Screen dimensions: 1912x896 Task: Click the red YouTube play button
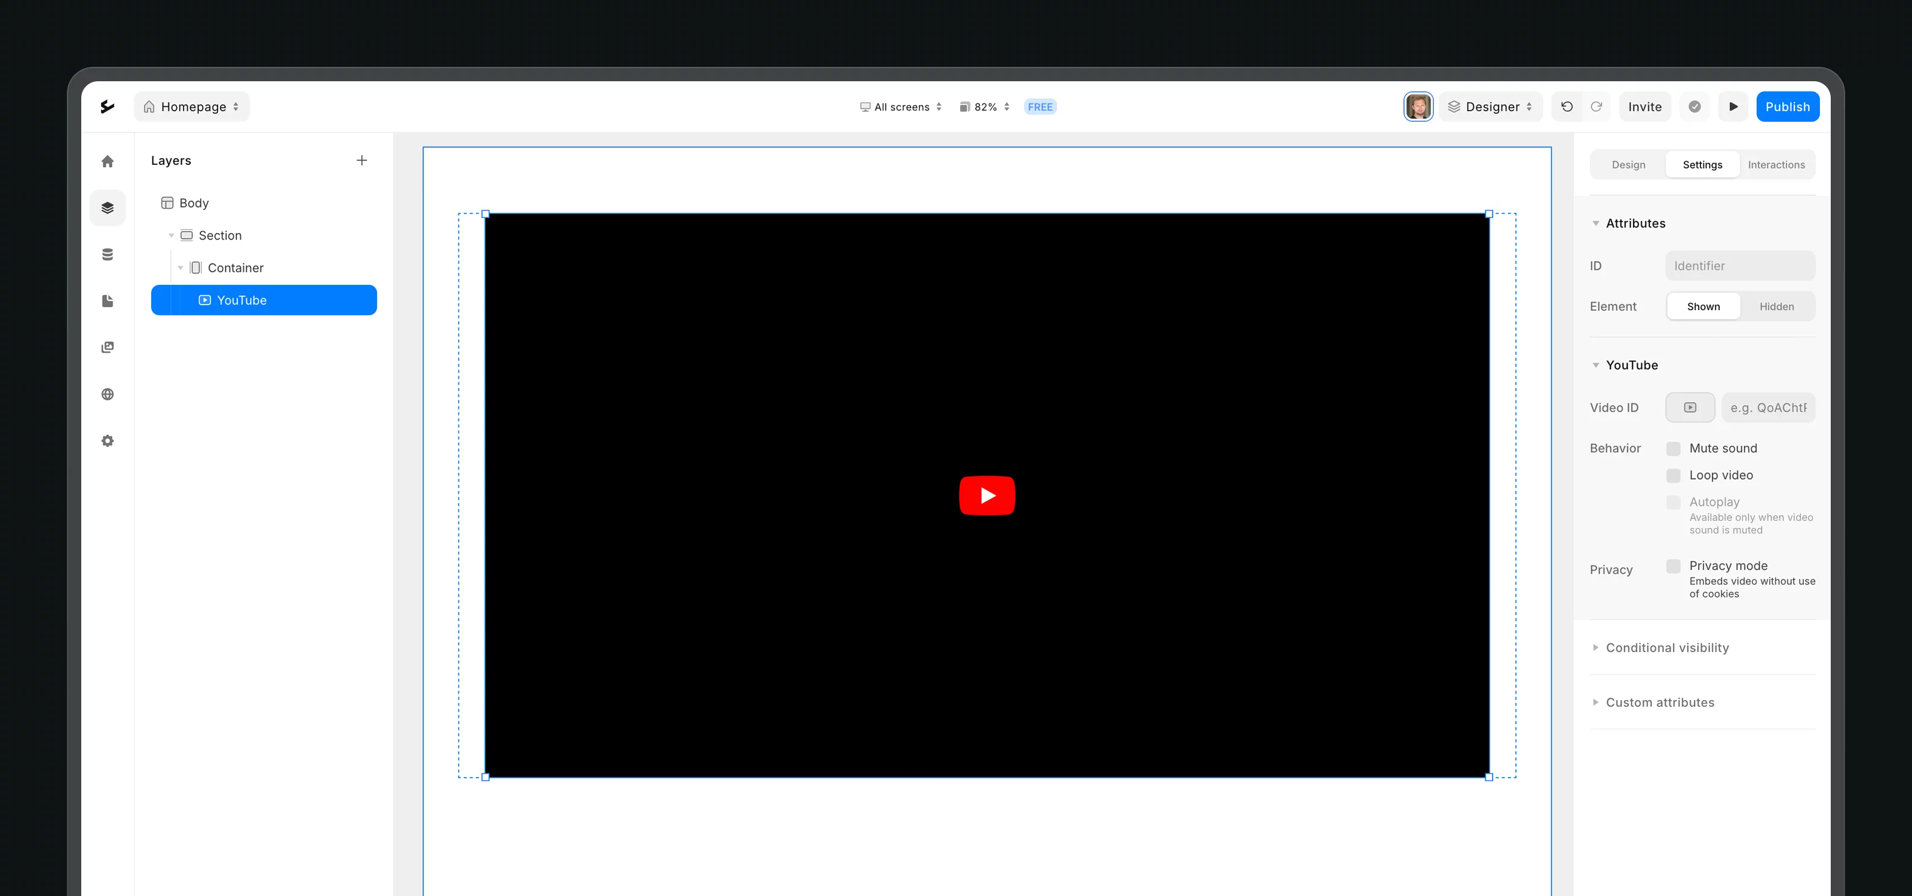pos(987,495)
